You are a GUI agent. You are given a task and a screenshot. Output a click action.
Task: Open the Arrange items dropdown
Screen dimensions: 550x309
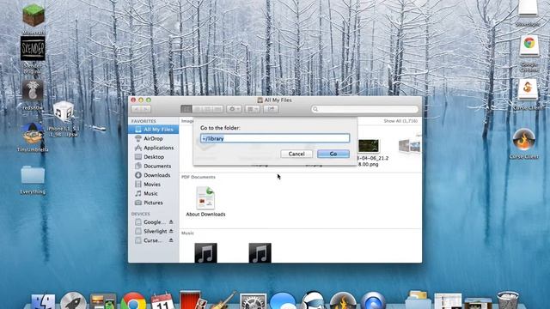coord(252,109)
